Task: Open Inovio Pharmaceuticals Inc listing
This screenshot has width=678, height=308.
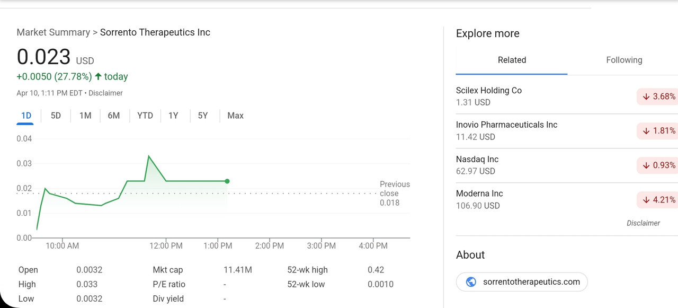Action: 506,125
